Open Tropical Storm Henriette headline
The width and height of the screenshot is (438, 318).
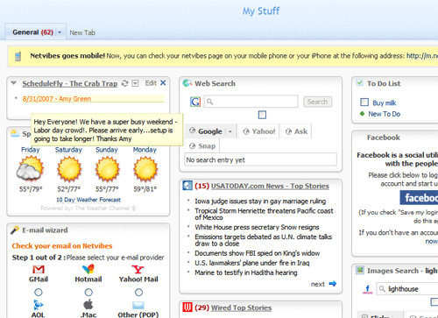(264, 214)
